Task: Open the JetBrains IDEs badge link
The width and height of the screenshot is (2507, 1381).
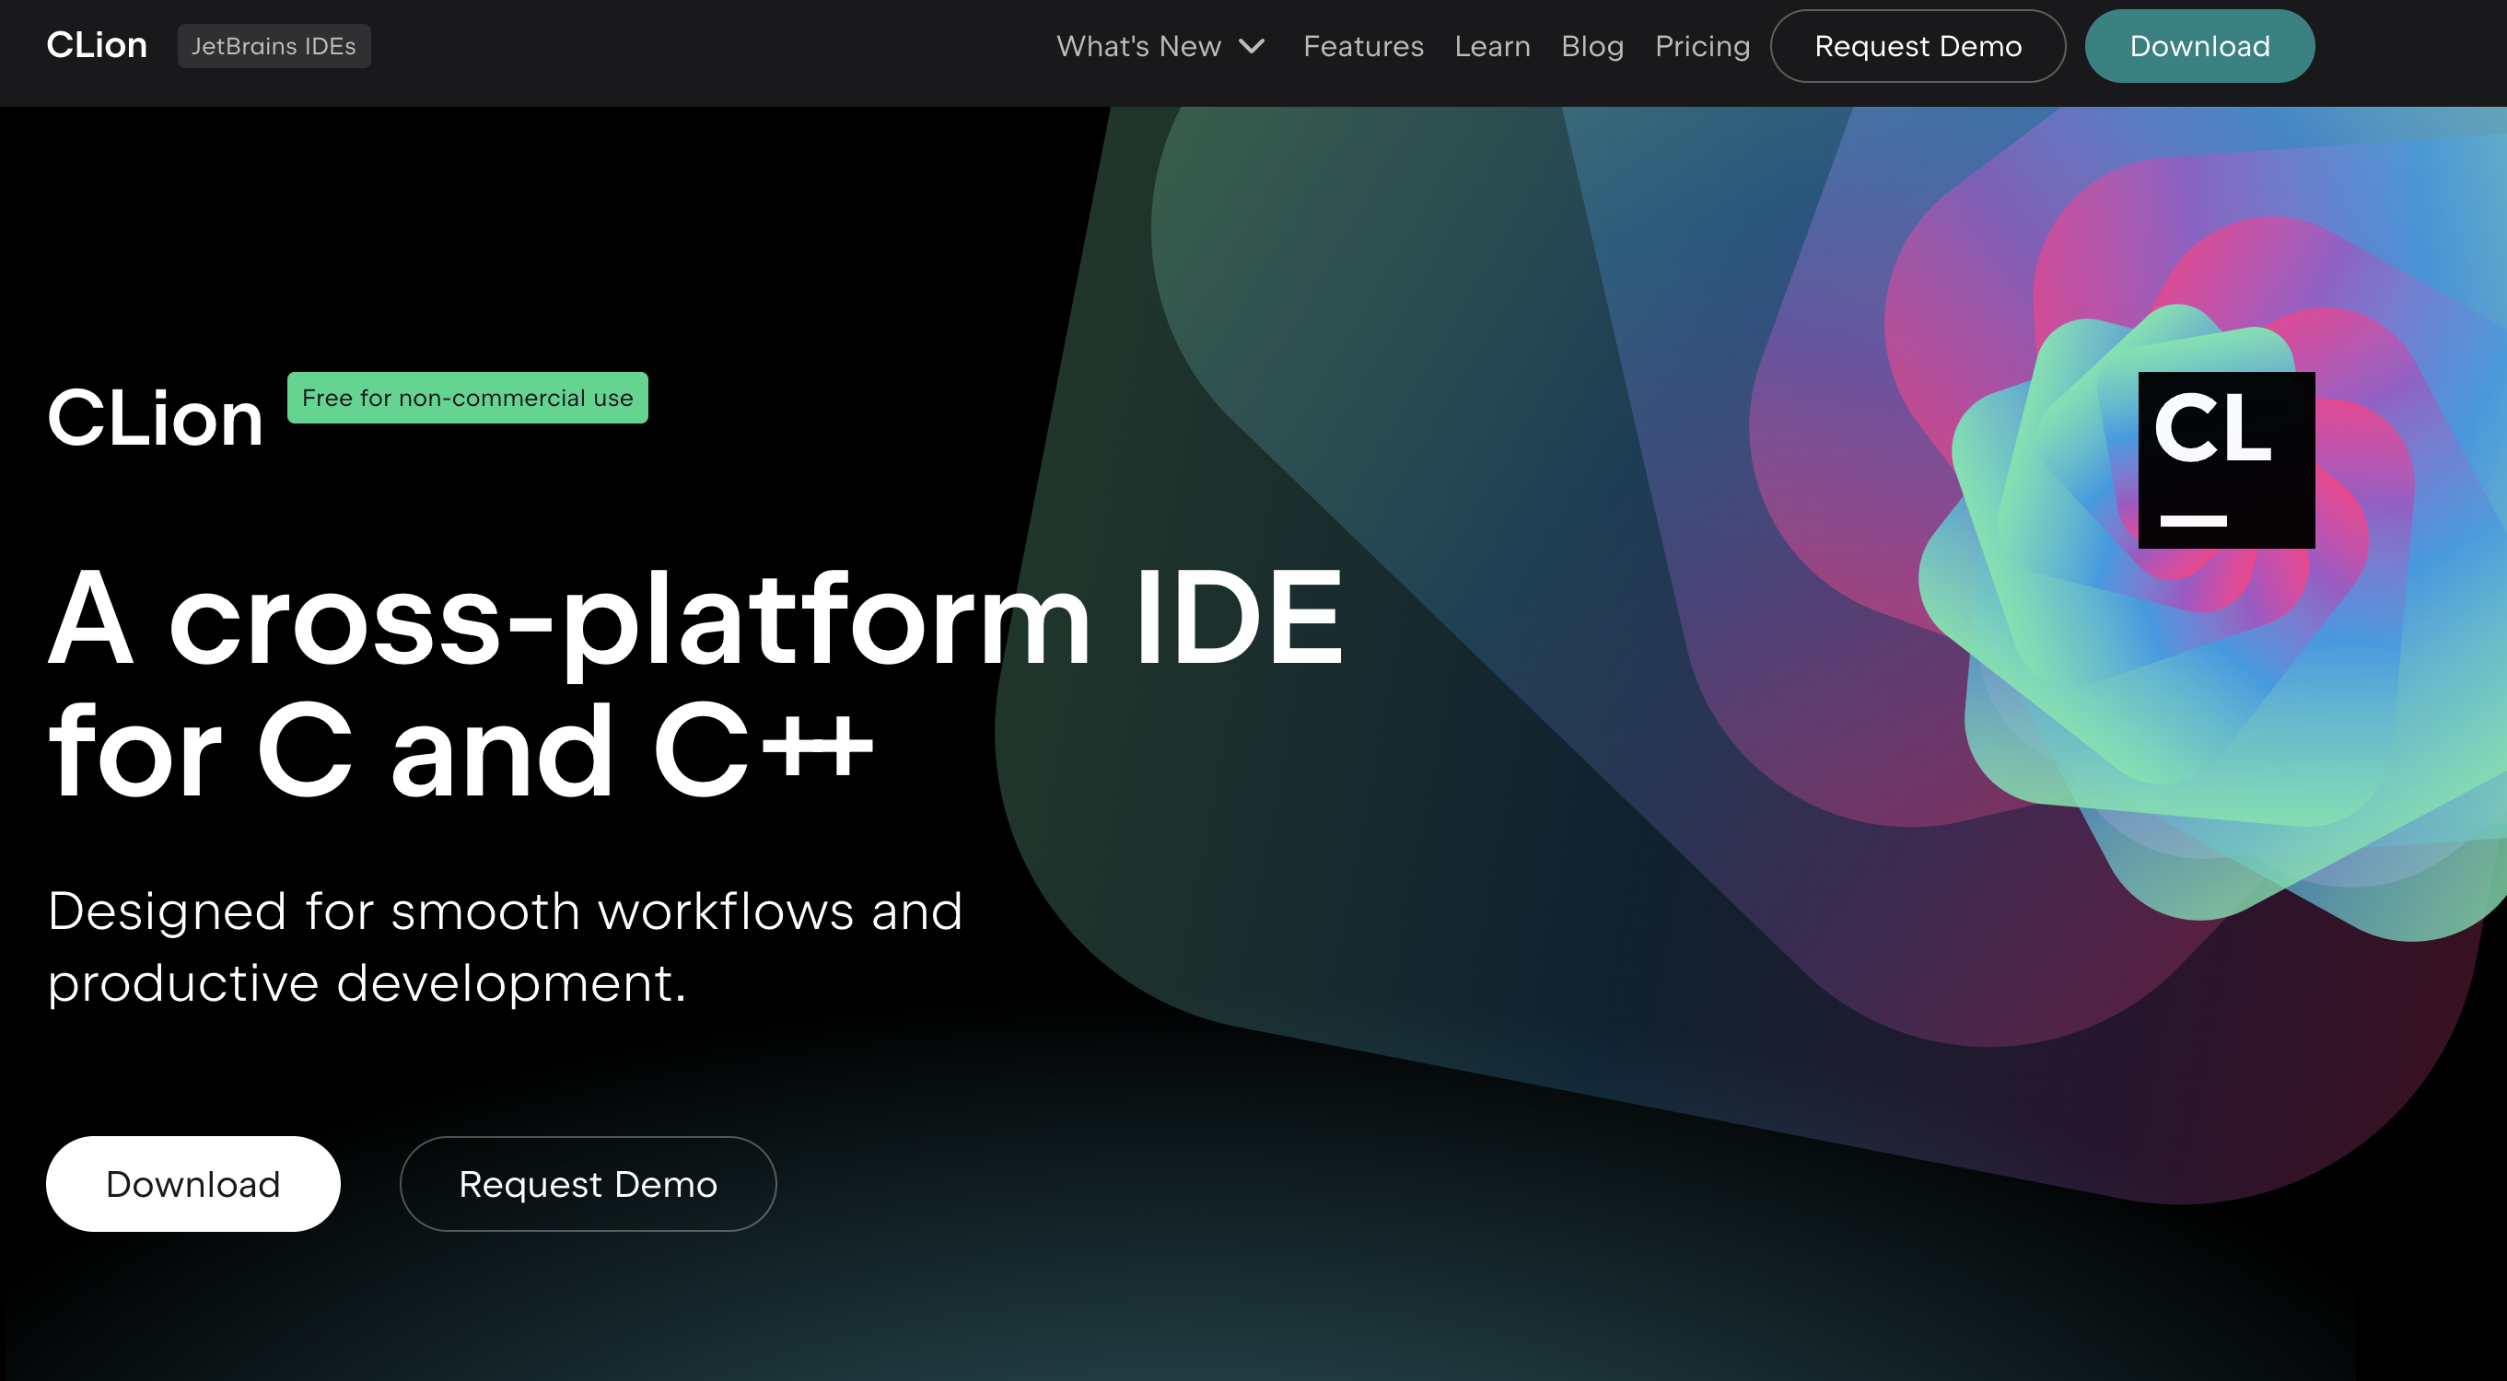Action: pyautogui.click(x=274, y=46)
